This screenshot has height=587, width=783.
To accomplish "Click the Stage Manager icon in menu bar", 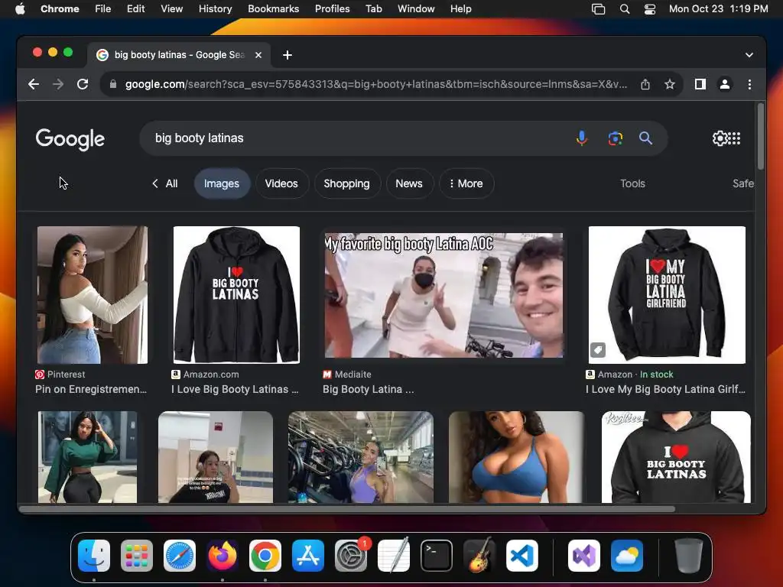I will click(598, 9).
